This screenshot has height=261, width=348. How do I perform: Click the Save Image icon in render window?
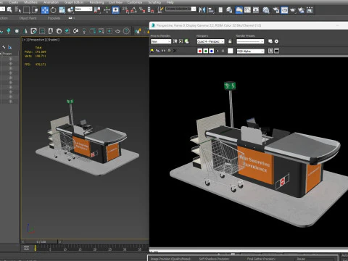pyautogui.click(x=152, y=51)
